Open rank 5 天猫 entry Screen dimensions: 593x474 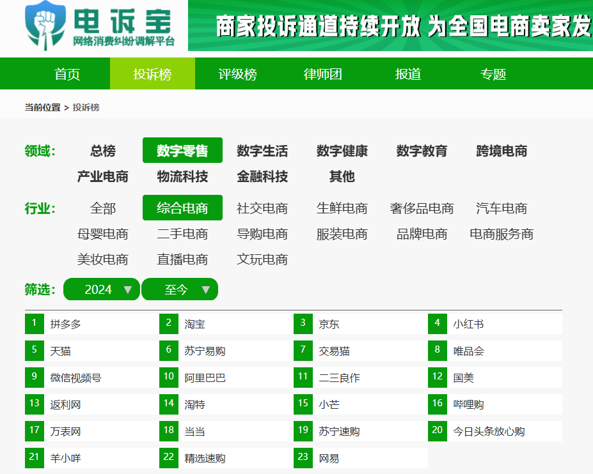[x=92, y=351]
